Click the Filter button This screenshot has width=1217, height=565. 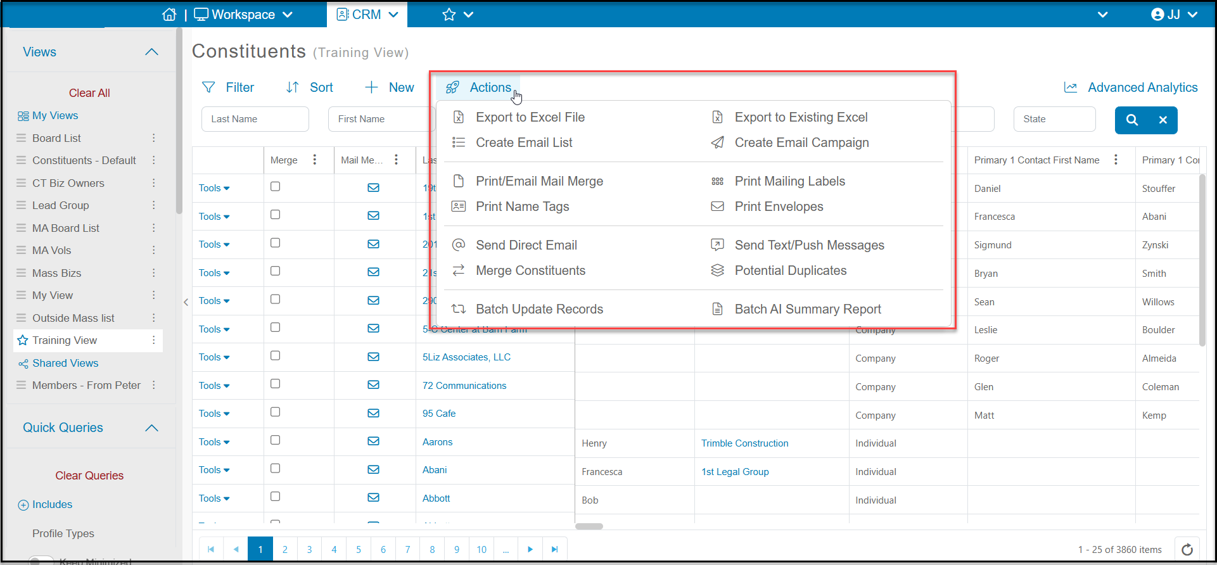[x=227, y=87]
